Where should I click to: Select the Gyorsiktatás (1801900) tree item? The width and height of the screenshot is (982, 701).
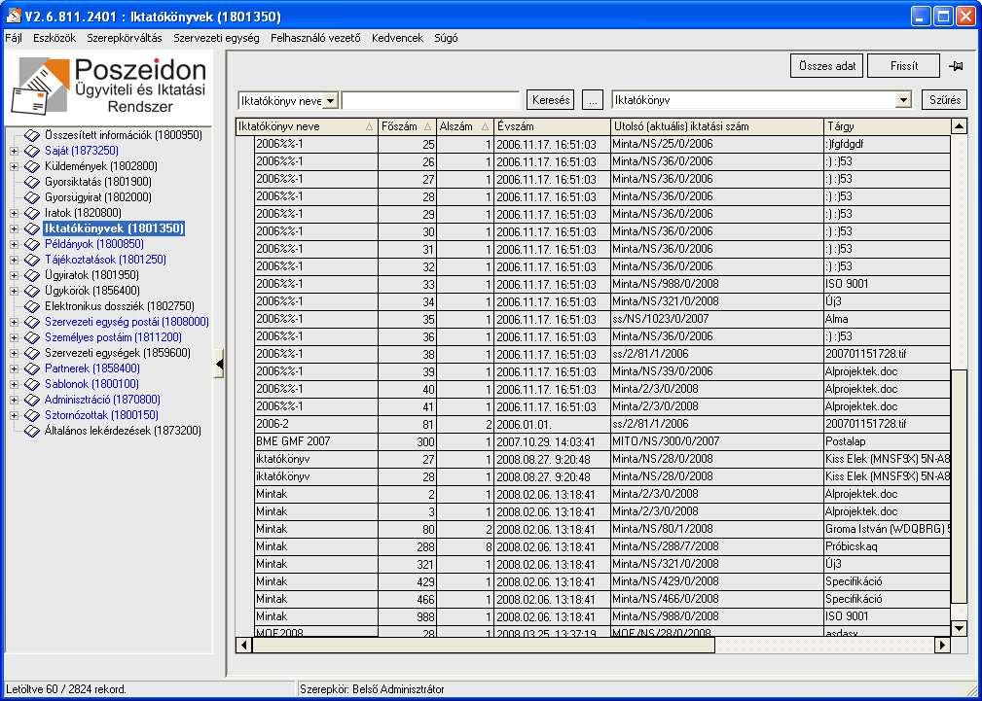click(x=97, y=182)
